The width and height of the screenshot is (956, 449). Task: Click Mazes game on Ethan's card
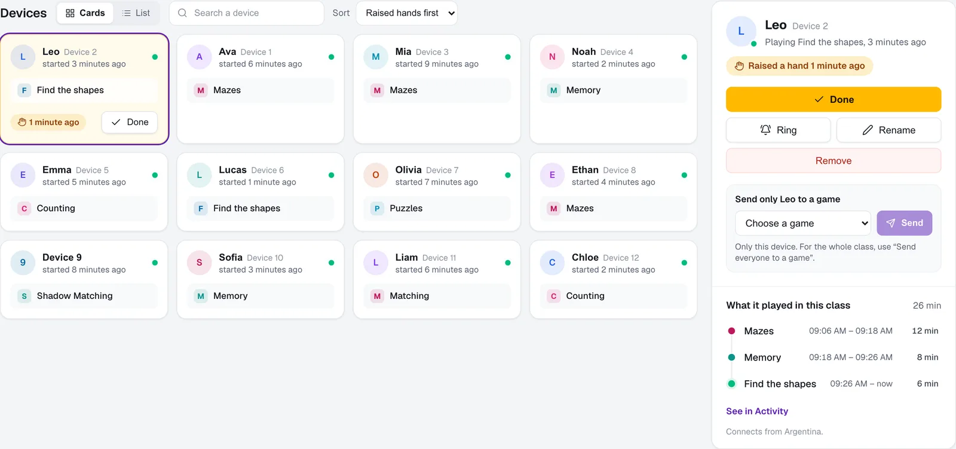(613, 209)
